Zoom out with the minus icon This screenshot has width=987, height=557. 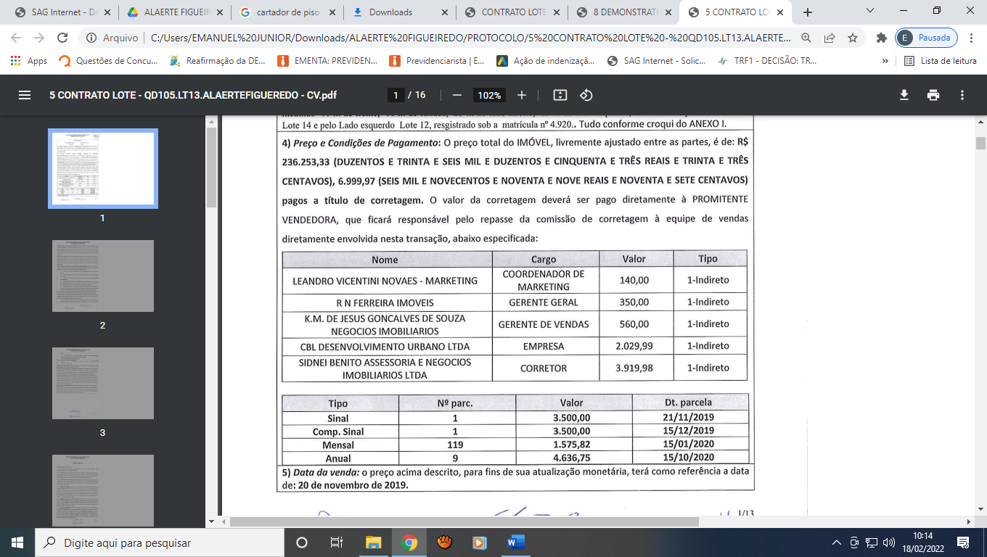(456, 95)
